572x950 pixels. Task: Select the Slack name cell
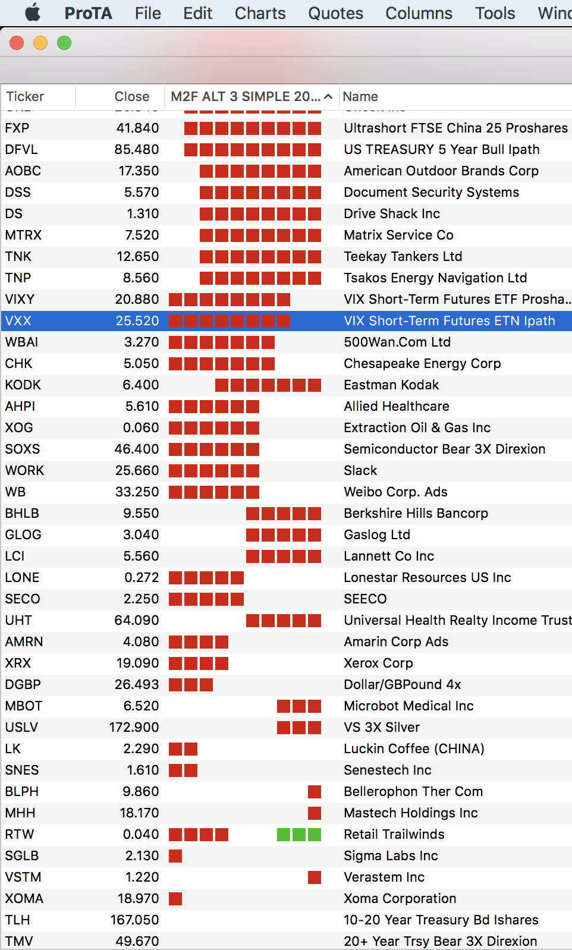pos(360,470)
